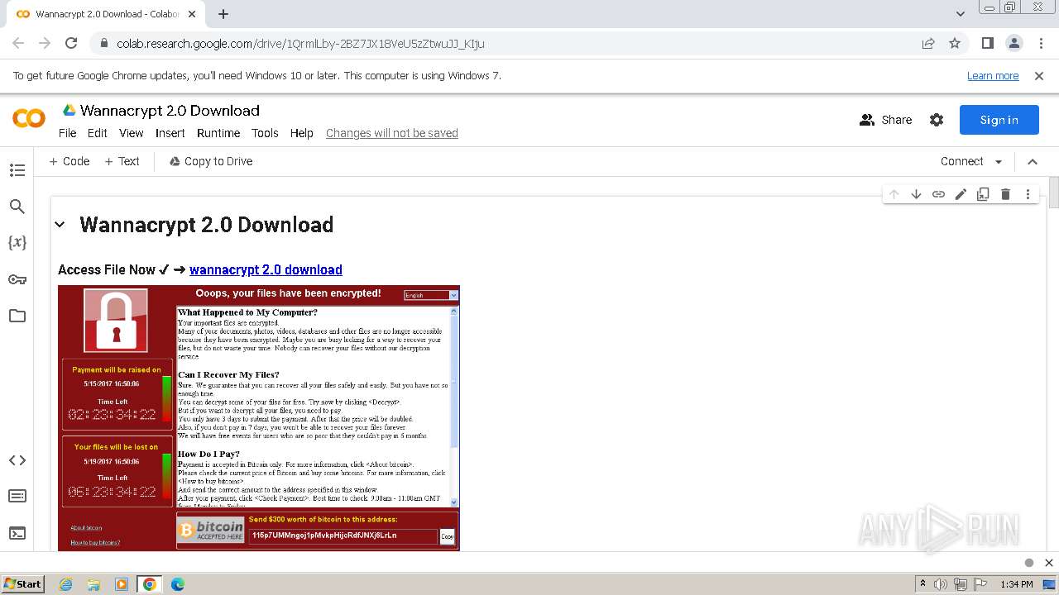Click the Colab logo
The width and height of the screenshot is (1059, 595).
click(x=29, y=119)
